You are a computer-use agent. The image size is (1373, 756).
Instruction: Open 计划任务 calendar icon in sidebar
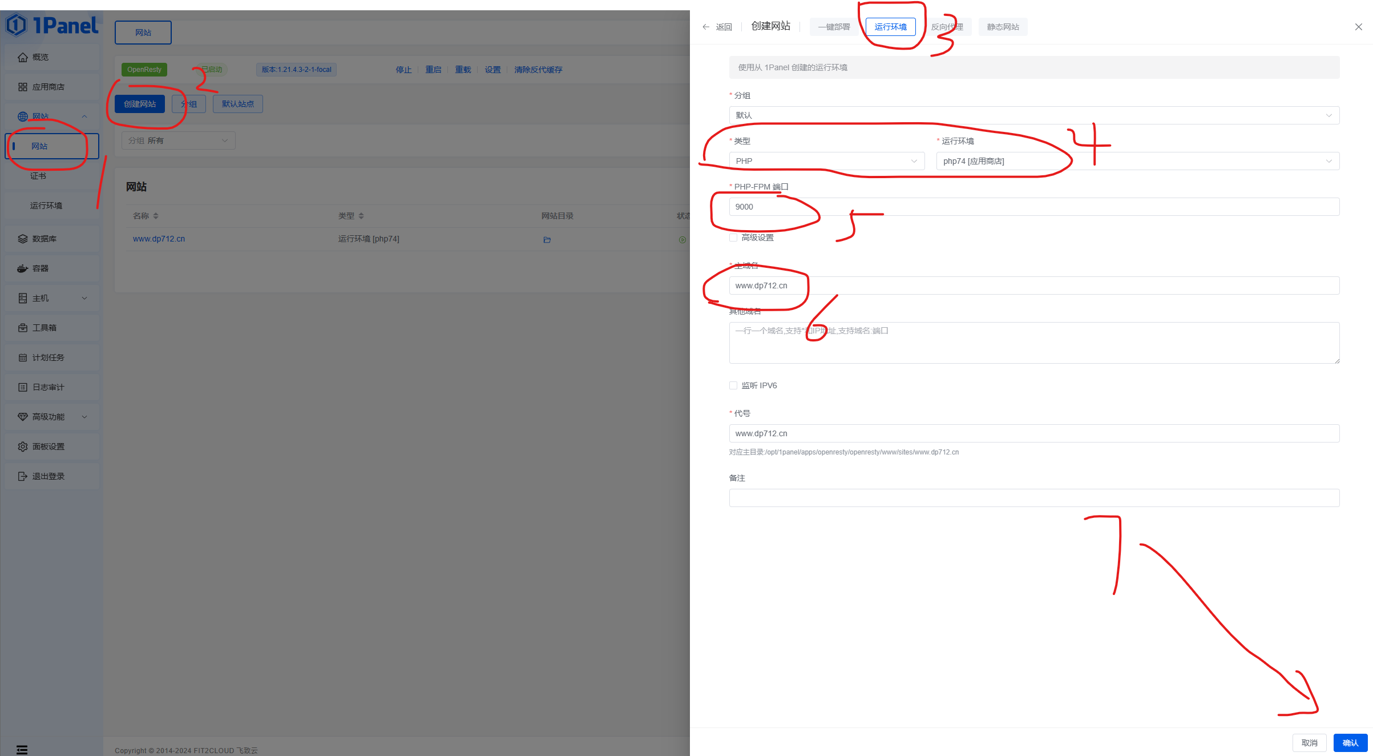23,357
